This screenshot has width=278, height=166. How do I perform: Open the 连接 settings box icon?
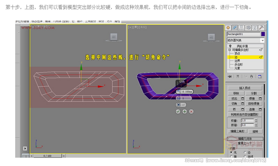pyautogui.click(x=260, y=109)
